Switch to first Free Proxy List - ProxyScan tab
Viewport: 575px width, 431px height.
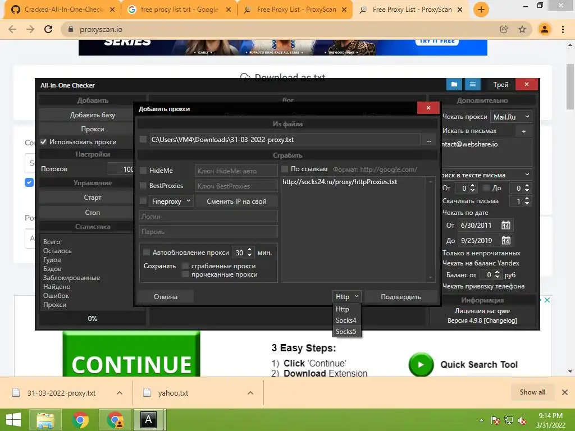click(295, 10)
